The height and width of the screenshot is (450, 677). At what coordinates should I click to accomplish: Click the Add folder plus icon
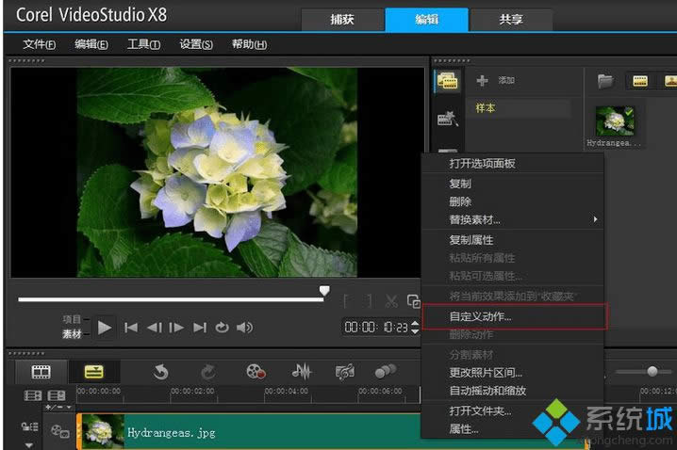coord(482,81)
